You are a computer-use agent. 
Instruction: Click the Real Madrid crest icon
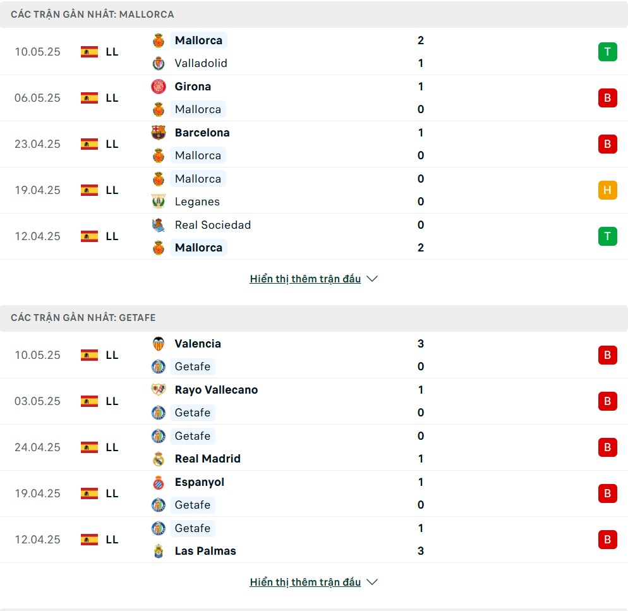click(x=159, y=459)
